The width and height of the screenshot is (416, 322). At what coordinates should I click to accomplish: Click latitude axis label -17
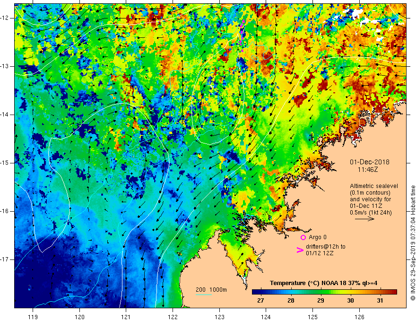[5, 259]
